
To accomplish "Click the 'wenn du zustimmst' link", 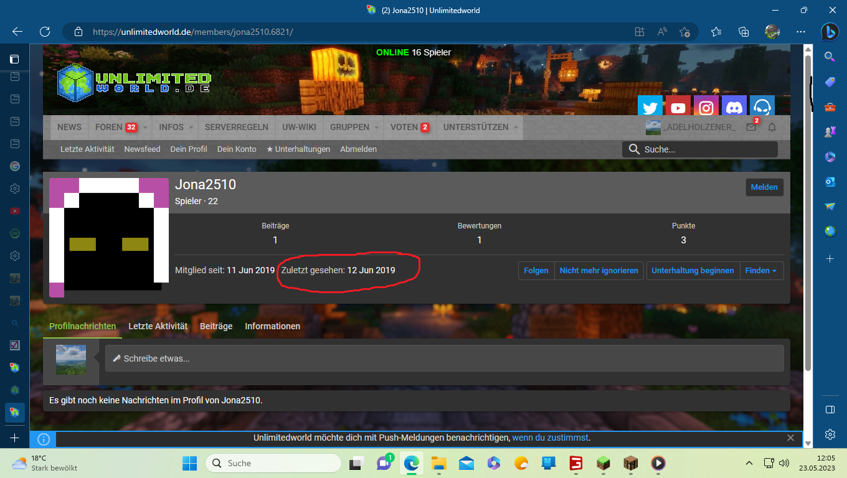I will [550, 438].
